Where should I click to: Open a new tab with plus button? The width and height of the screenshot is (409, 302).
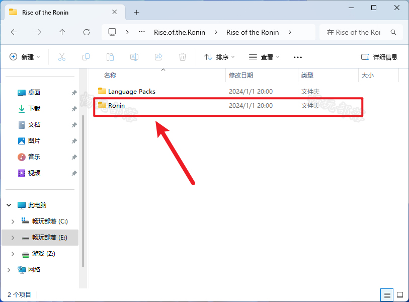pos(136,12)
